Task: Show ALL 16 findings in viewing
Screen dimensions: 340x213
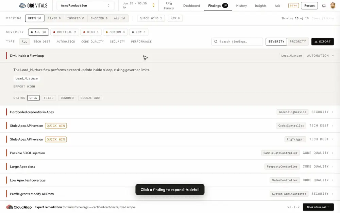Action: [119, 18]
